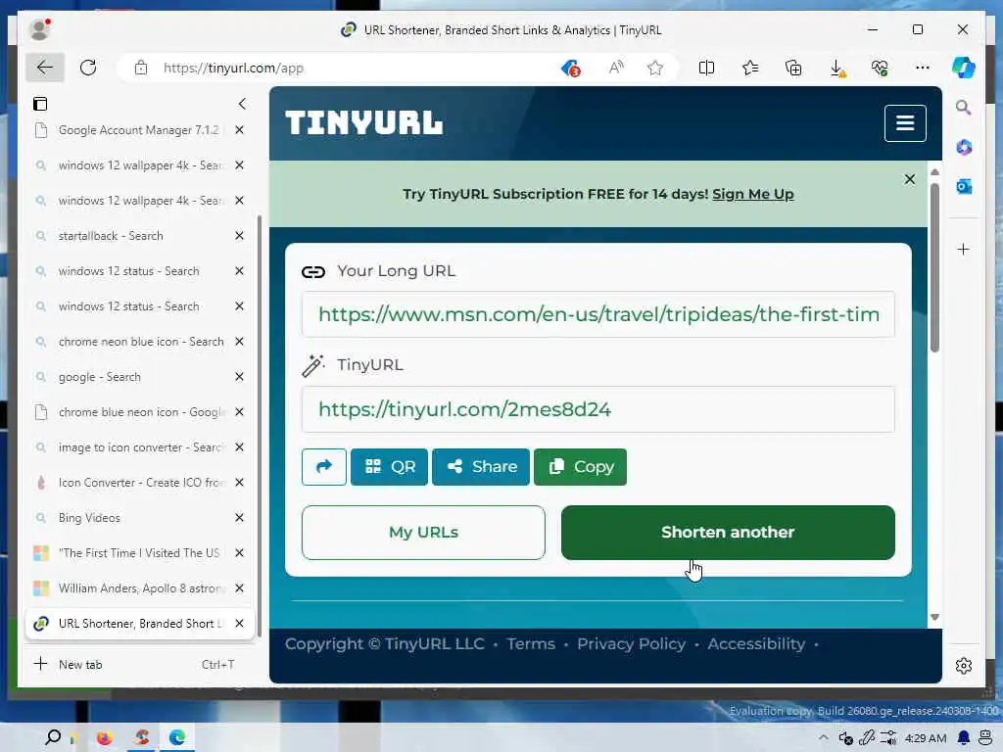Open sidebar settings gear
The width and height of the screenshot is (1003, 752).
(x=964, y=666)
